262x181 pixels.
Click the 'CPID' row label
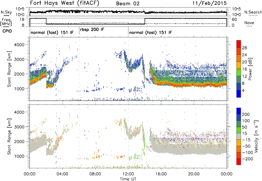[7, 31]
